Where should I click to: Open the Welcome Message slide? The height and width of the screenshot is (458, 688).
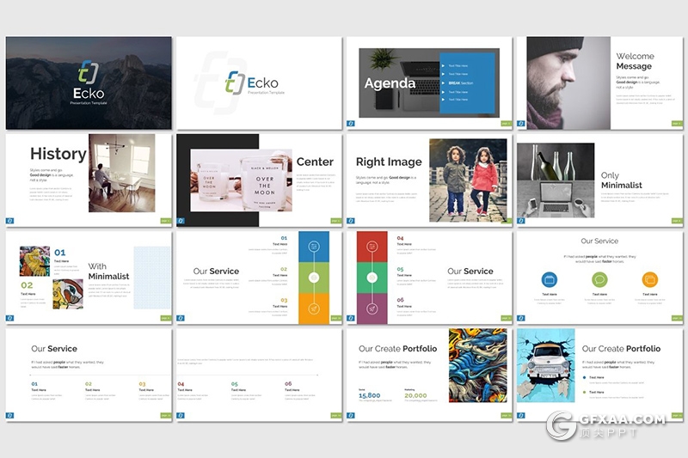pos(599,82)
